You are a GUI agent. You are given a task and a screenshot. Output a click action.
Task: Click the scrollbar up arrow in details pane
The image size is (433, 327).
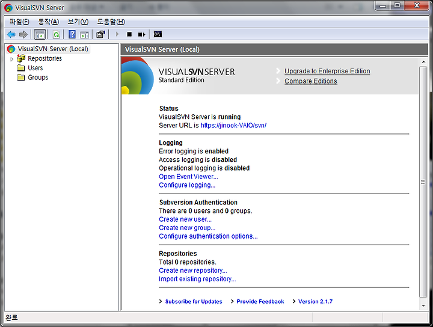pos(423,62)
